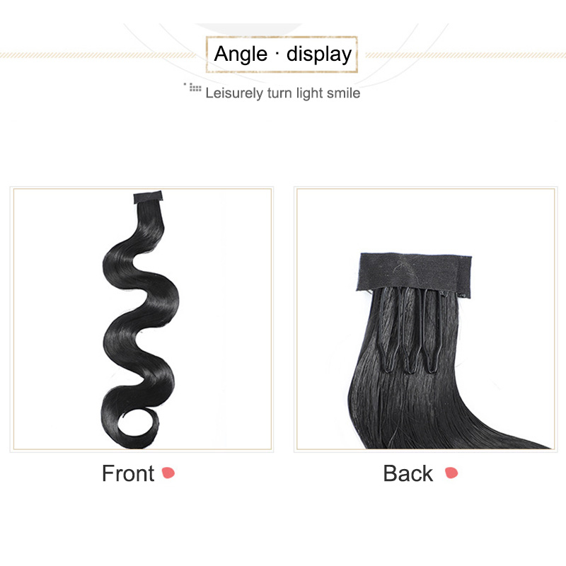Viewport: 566px width, 566px height.
Task: Click the dotted grid icon beside subtitle
Action: 192,87
